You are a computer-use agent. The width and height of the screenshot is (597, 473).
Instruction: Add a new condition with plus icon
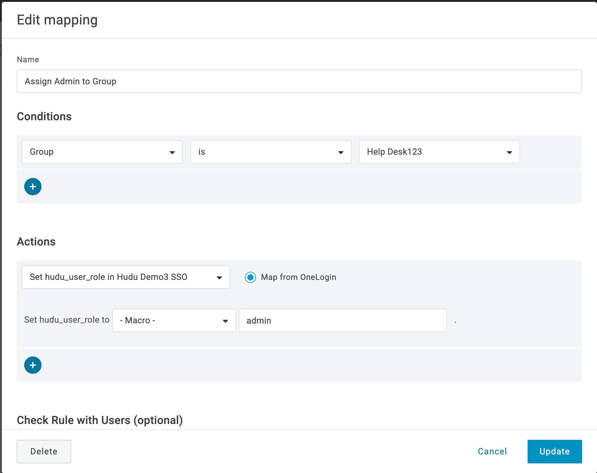(x=33, y=187)
